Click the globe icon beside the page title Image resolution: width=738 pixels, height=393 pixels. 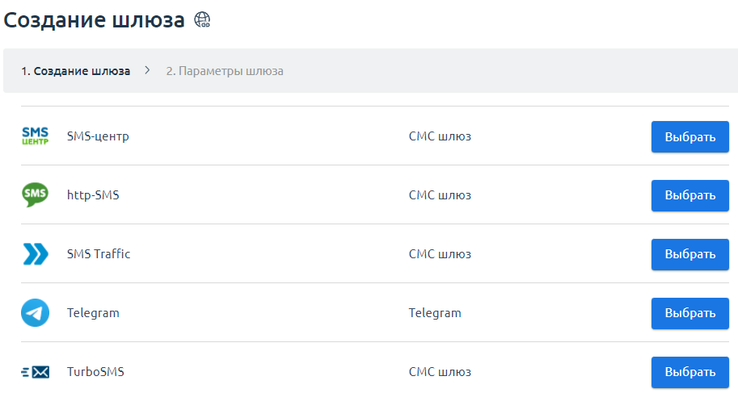pyautogui.click(x=202, y=21)
